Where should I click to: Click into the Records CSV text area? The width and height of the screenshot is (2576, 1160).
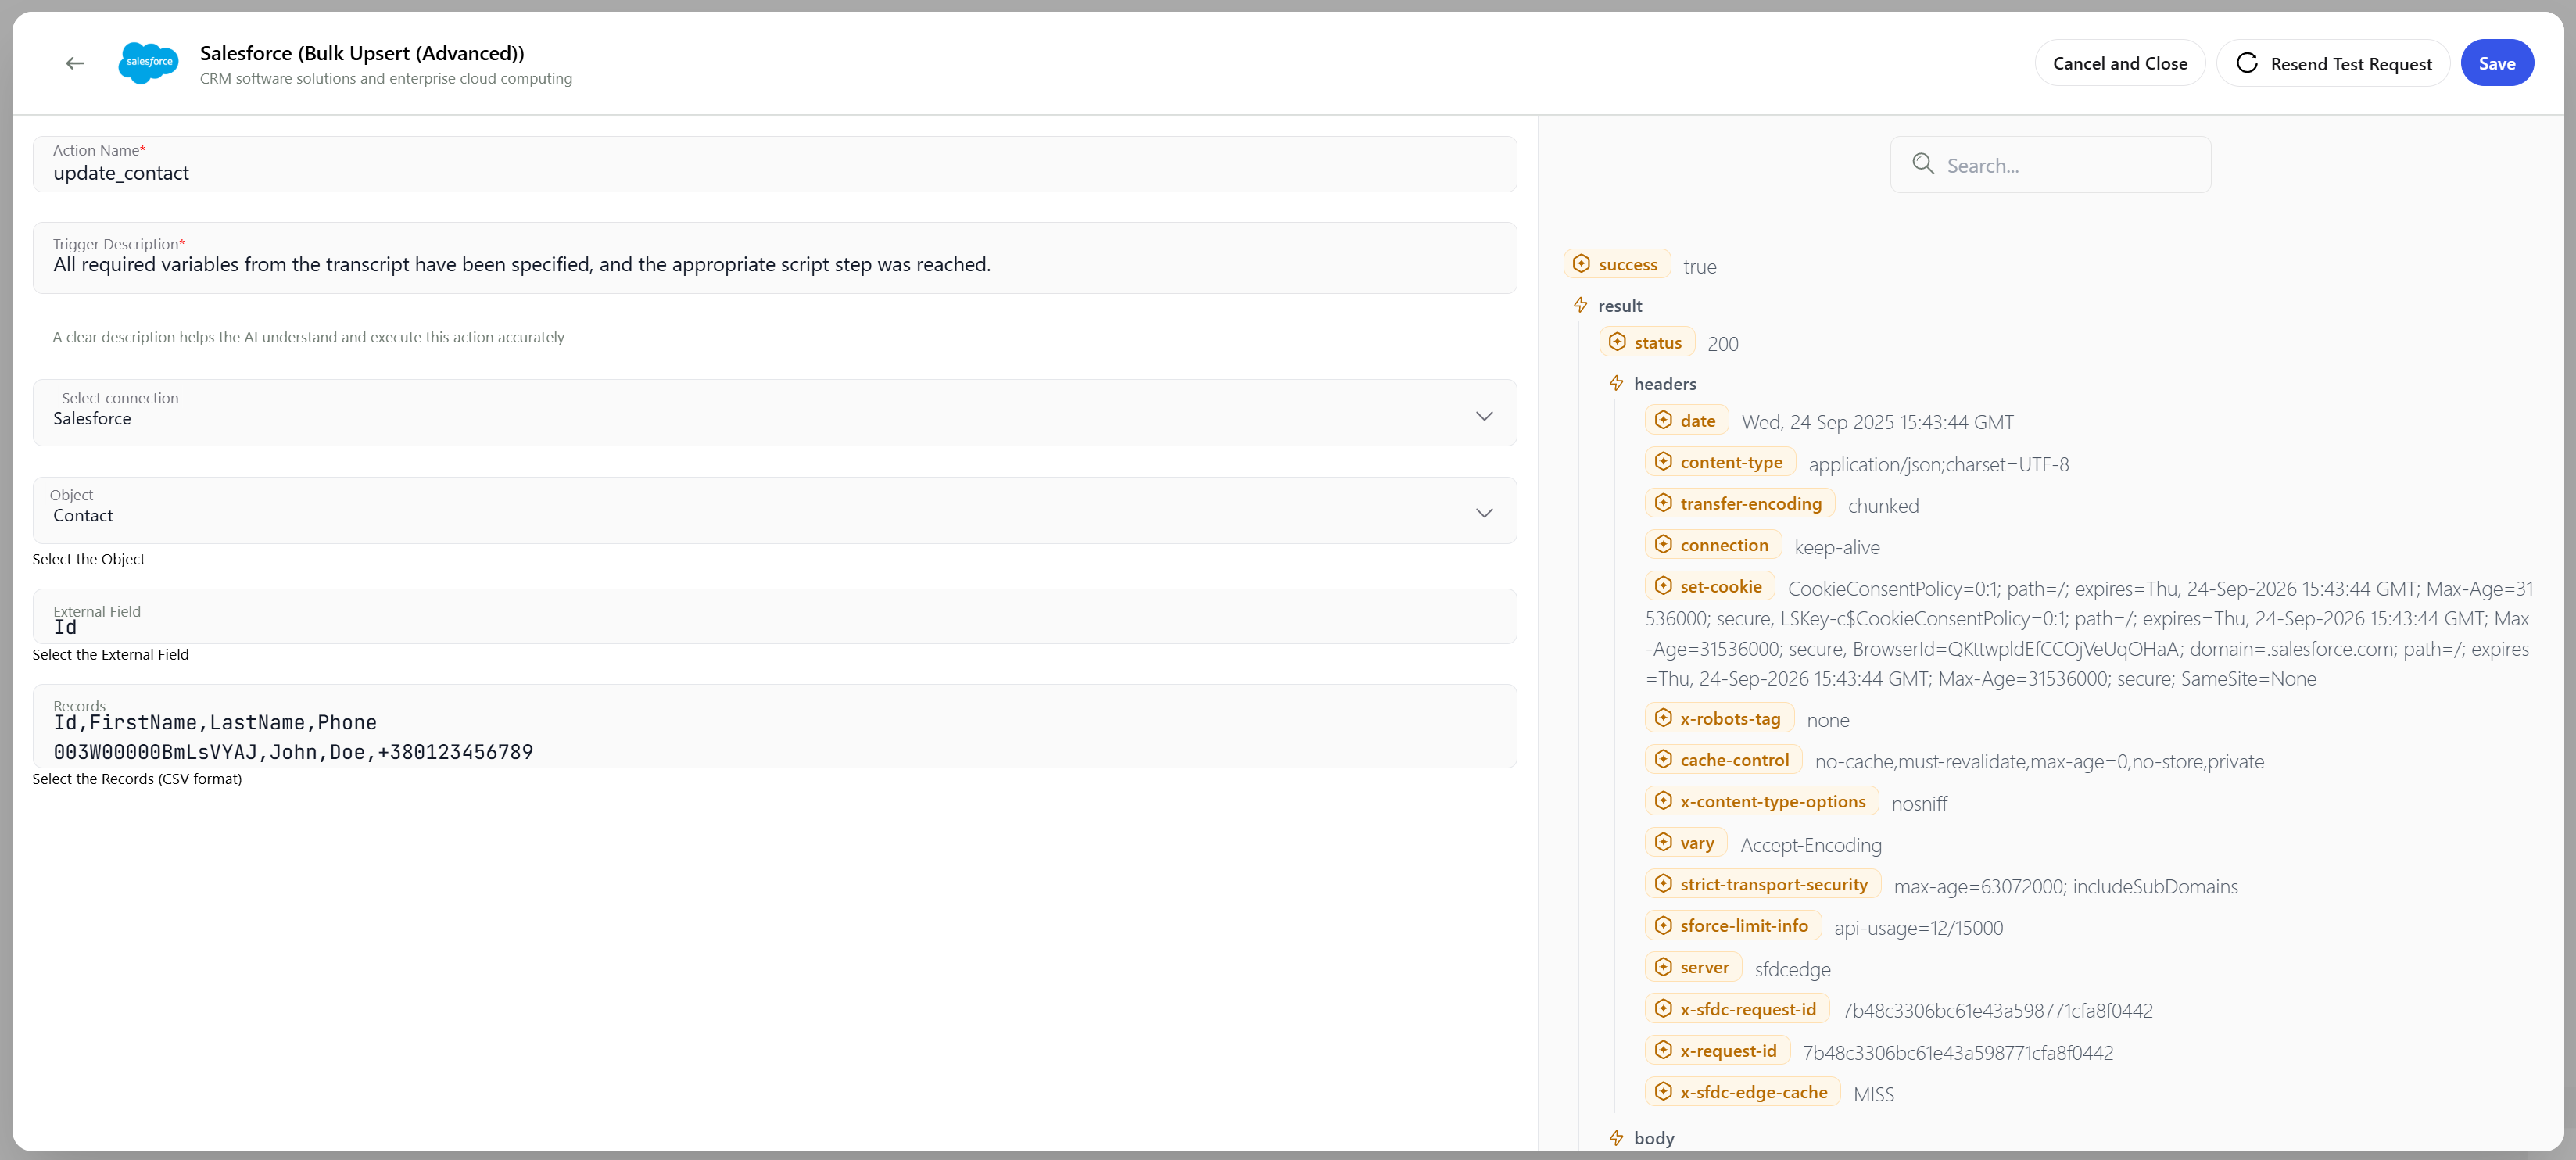tap(774, 726)
